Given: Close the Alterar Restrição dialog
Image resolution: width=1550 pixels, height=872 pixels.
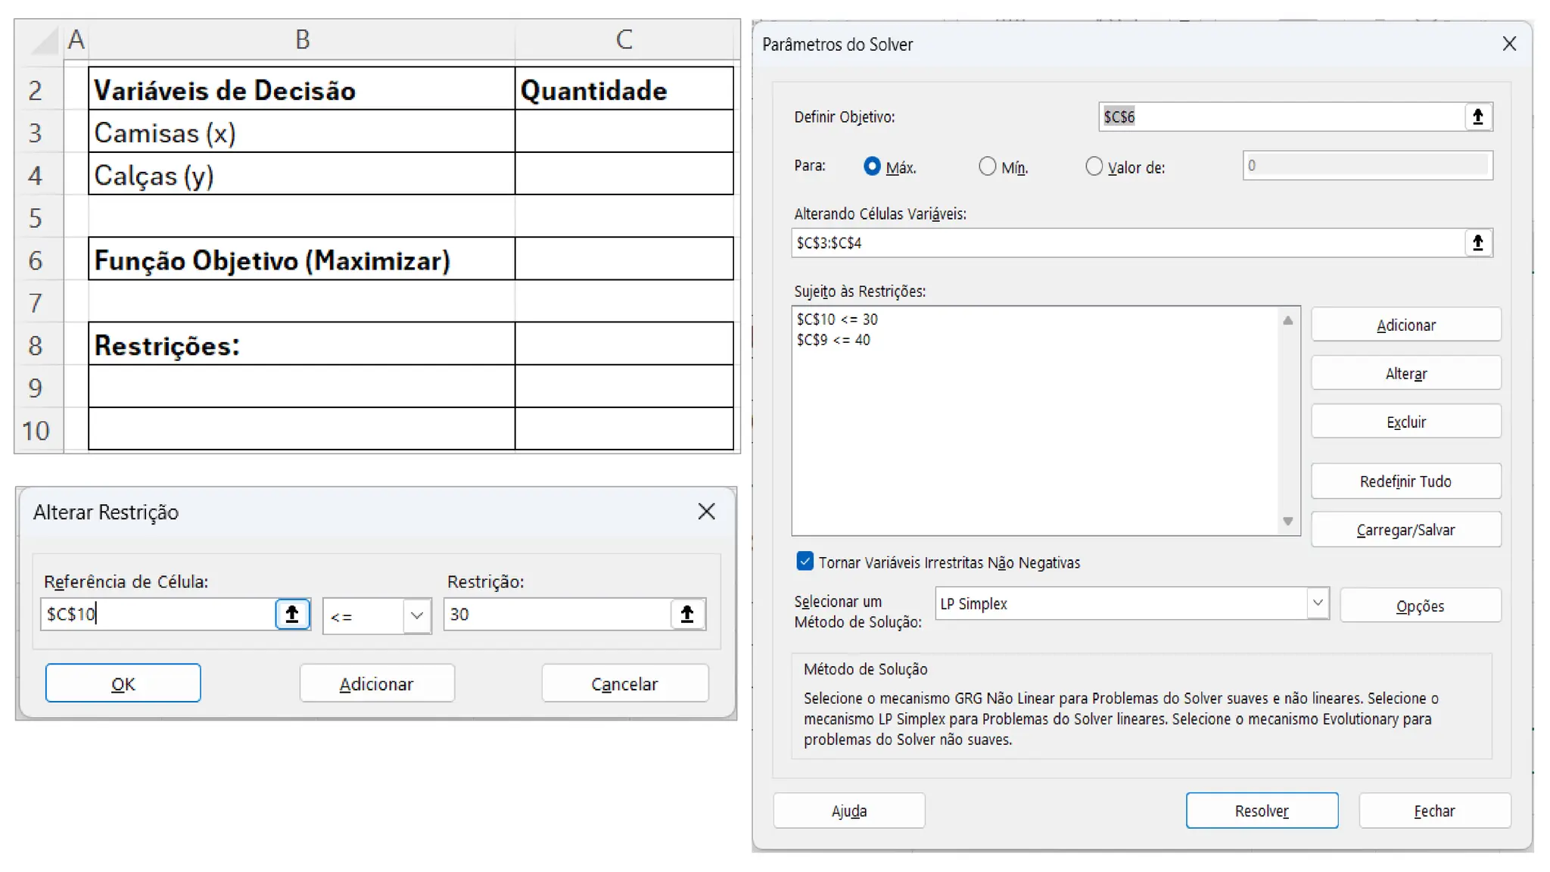Looking at the screenshot, I should [x=706, y=512].
